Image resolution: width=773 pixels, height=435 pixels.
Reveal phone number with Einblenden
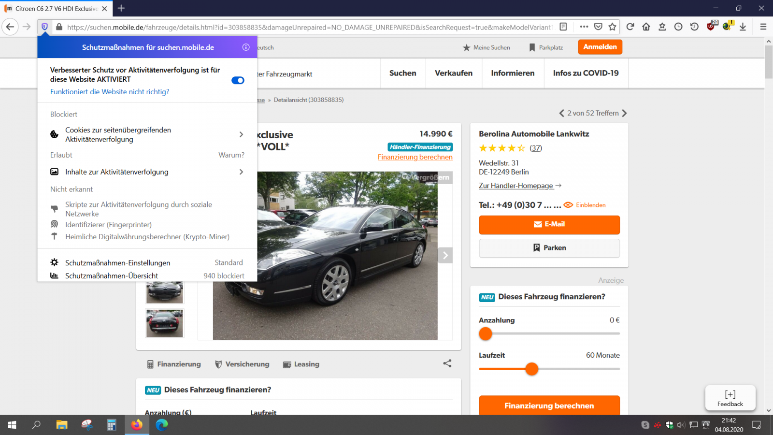(585, 205)
